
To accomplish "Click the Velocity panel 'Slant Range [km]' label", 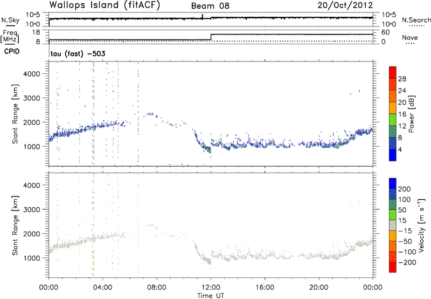I will pyautogui.click(x=15, y=225).
